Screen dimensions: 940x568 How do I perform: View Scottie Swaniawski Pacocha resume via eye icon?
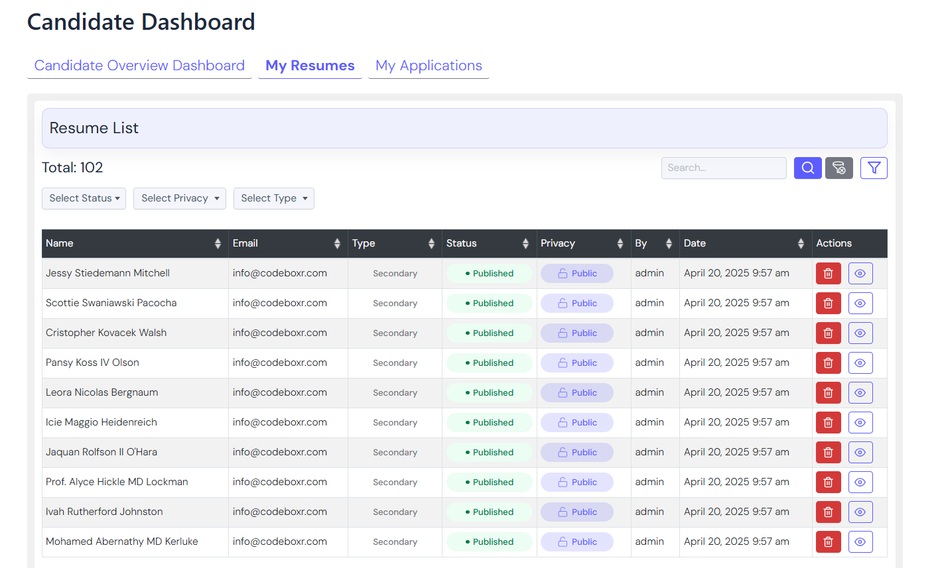tap(860, 303)
